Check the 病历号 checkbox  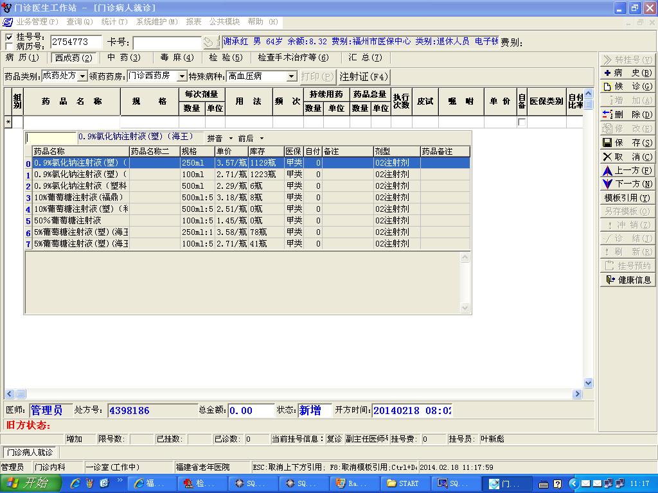[8, 46]
